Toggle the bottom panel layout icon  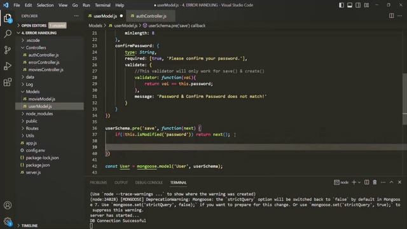[350, 5]
